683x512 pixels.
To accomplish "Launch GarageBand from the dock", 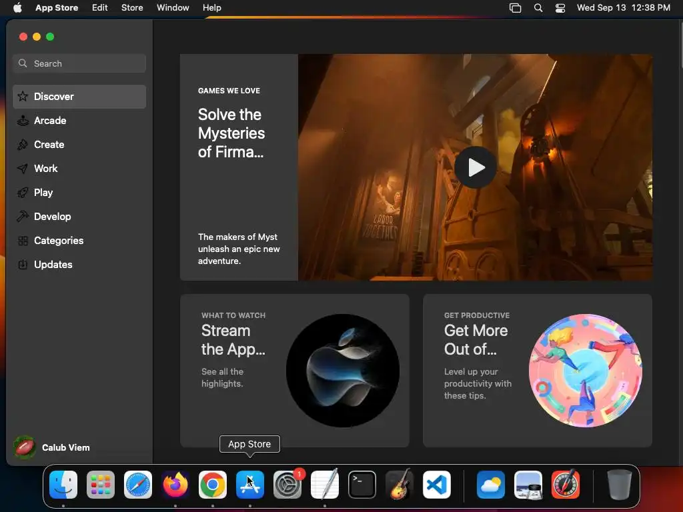I will [x=400, y=485].
